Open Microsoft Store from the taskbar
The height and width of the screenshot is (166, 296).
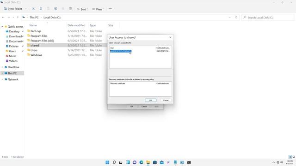click(x=155, y=162)
